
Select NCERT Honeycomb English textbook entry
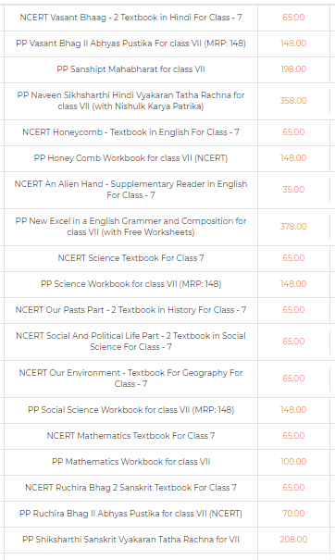click(130, 132)
